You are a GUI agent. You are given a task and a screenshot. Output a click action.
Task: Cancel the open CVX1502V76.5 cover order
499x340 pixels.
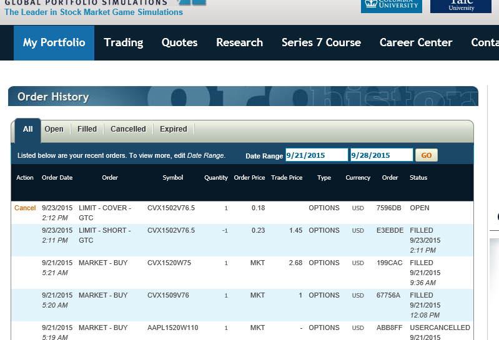point(25,208)
